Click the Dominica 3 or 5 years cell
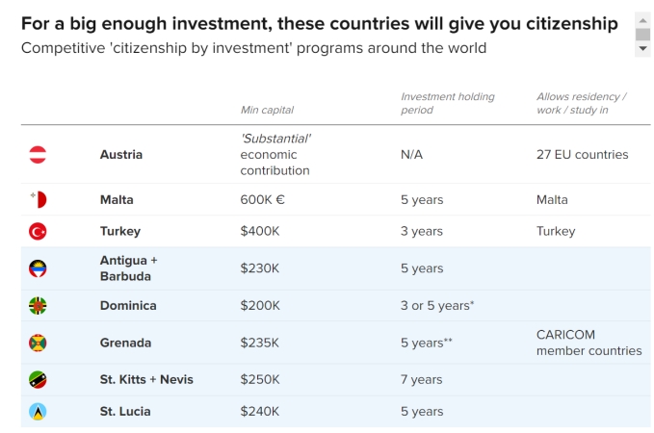 [x=437, y=305]
